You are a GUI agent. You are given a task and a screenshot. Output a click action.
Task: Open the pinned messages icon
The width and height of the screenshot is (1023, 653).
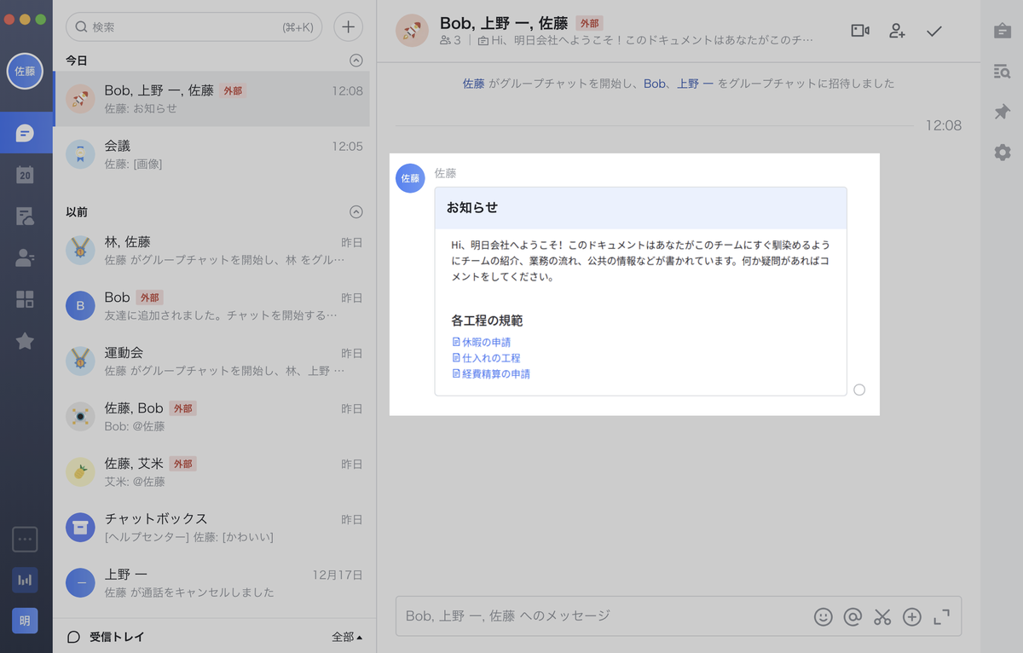click(1003, 113)
